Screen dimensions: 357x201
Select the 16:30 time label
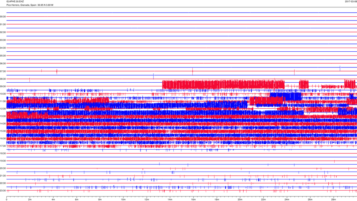pos(3,138)
